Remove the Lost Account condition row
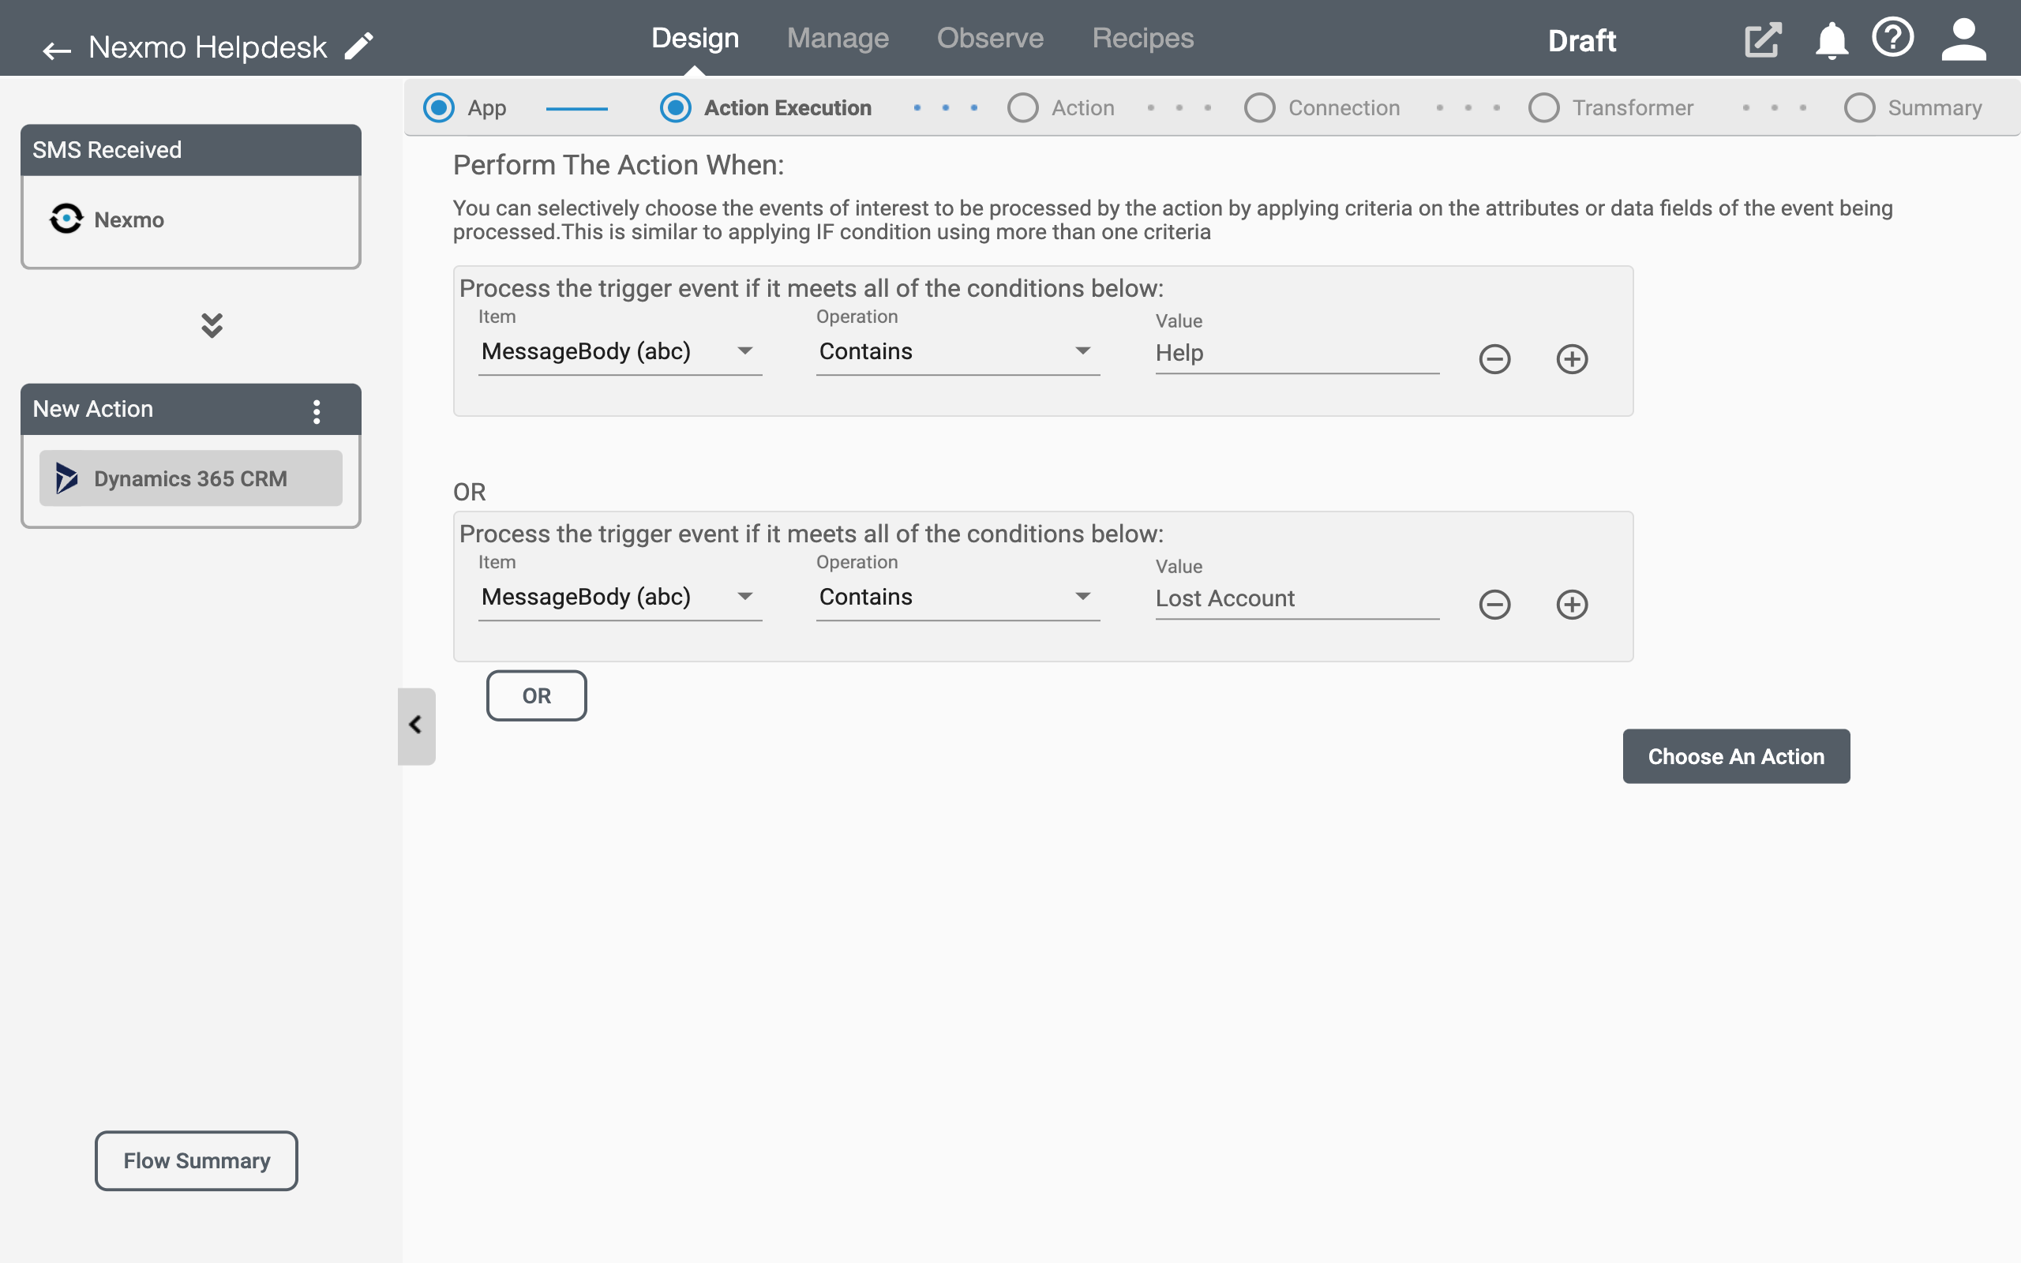Image resolution: width=2021 pixels, height=1263 pixels. point(1495,605)
